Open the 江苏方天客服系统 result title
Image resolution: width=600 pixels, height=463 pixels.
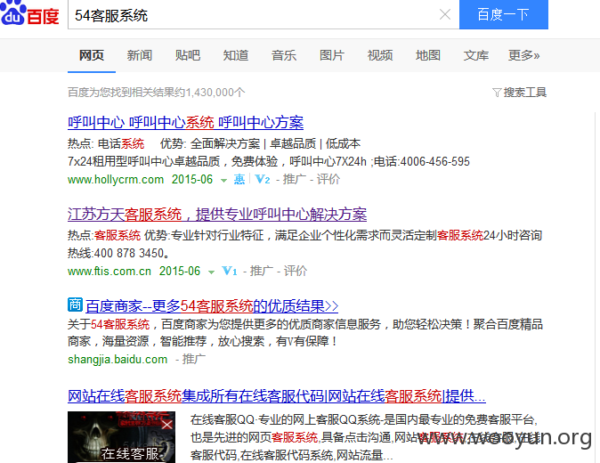[x=217, y=215]
